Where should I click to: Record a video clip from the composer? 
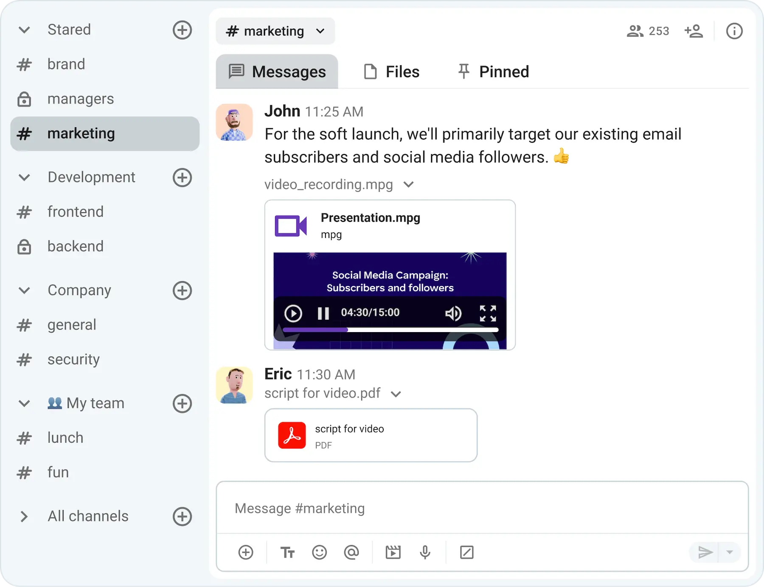pos(393,552)
